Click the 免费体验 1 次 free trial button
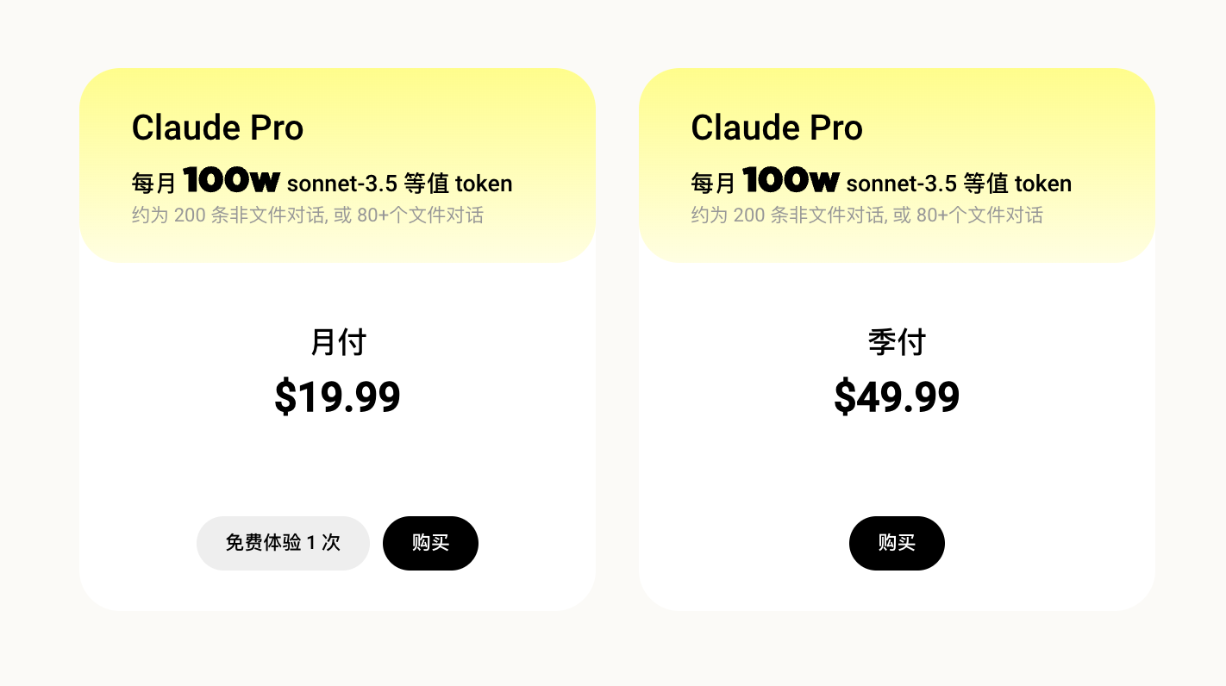This screenshot has width=1226, height=686. point(283,543)
